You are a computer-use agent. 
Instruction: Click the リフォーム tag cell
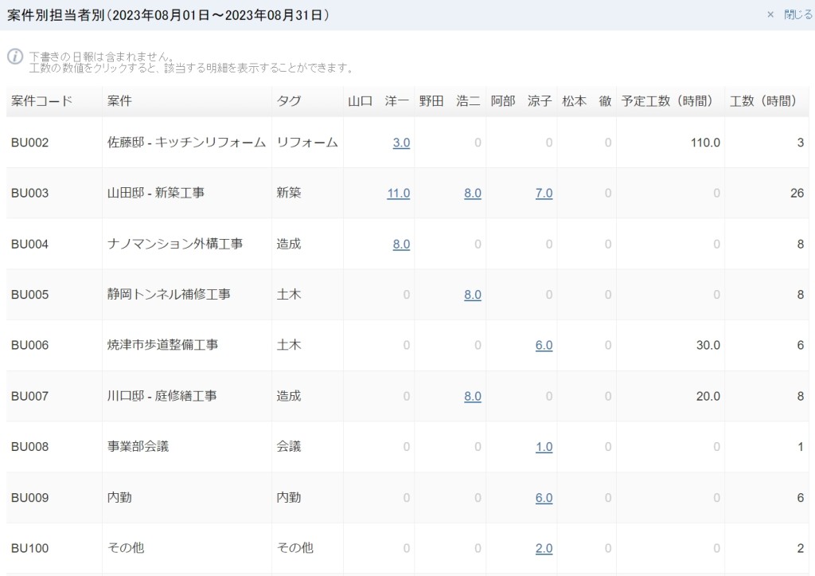pyautogui.click(x=307, y=142)
